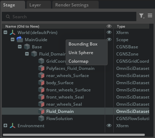
Task: Click the CGNSFlowSoluti type cell
Action: coord(133,119)
